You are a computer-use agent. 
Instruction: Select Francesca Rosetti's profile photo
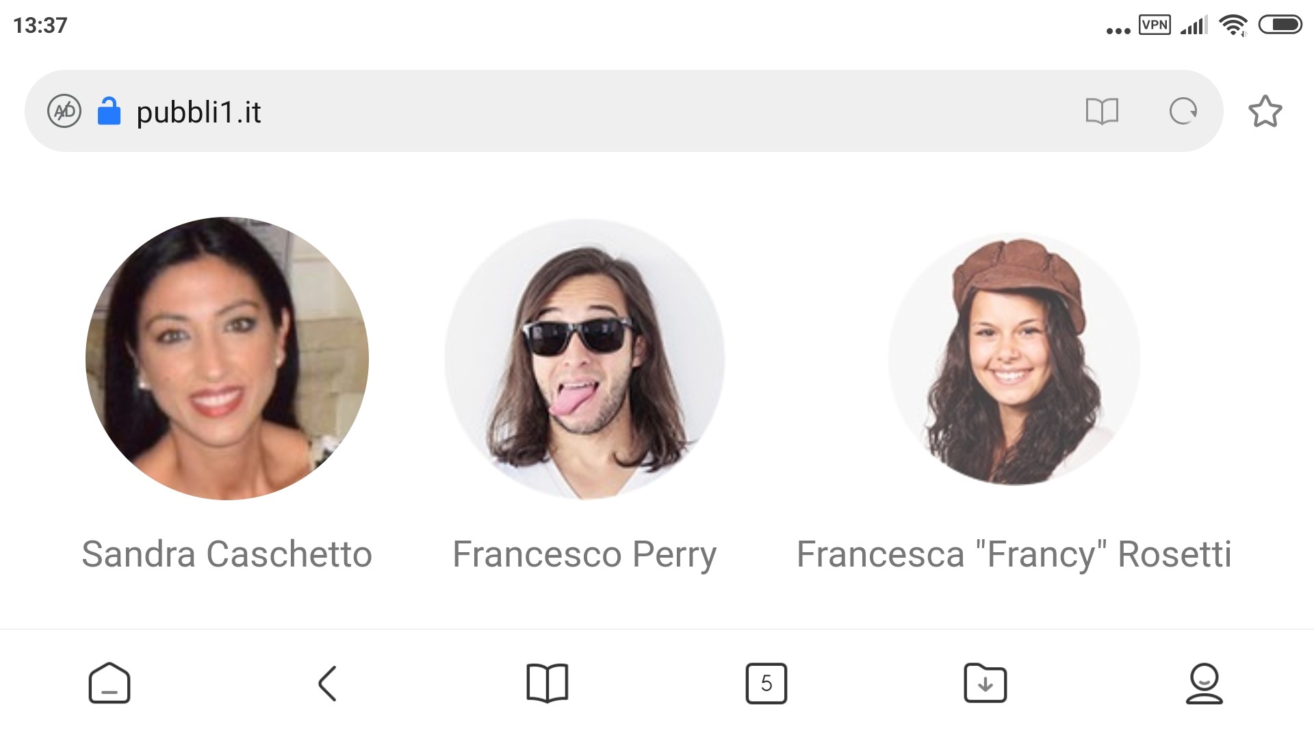click(1014, 359)
